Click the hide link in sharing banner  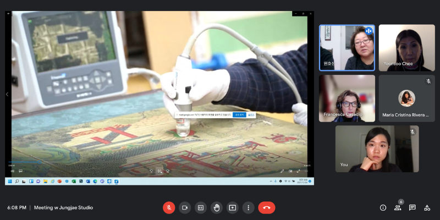click(x=251, y=115)
